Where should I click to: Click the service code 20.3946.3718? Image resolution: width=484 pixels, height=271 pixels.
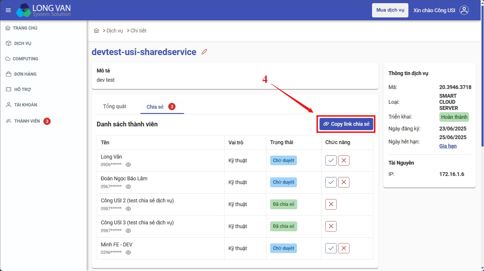pos(455,87)
